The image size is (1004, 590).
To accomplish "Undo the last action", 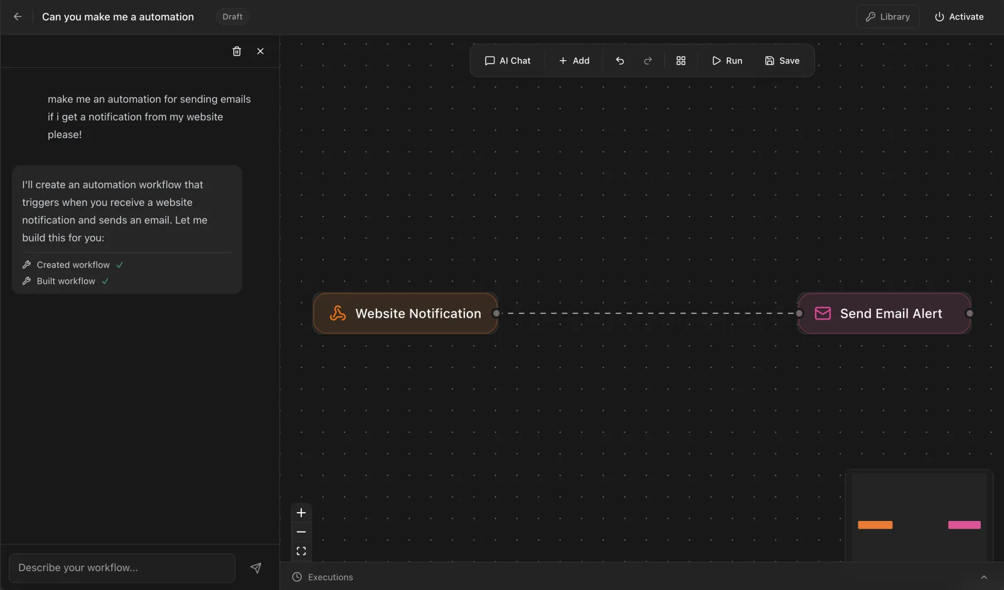I will click(620, 61).
